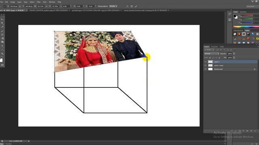The width and height of the screenshot is (259, 145).
Task: Open the File menu
Action: (x=1, y=2)
